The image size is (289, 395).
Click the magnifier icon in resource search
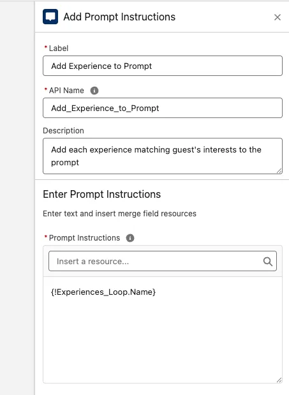(x=267, y=261)
